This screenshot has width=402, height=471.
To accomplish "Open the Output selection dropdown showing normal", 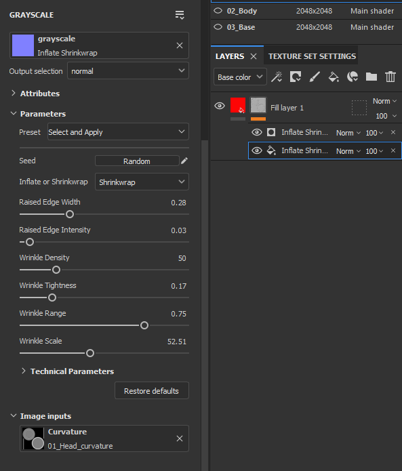I will point(128,71).
